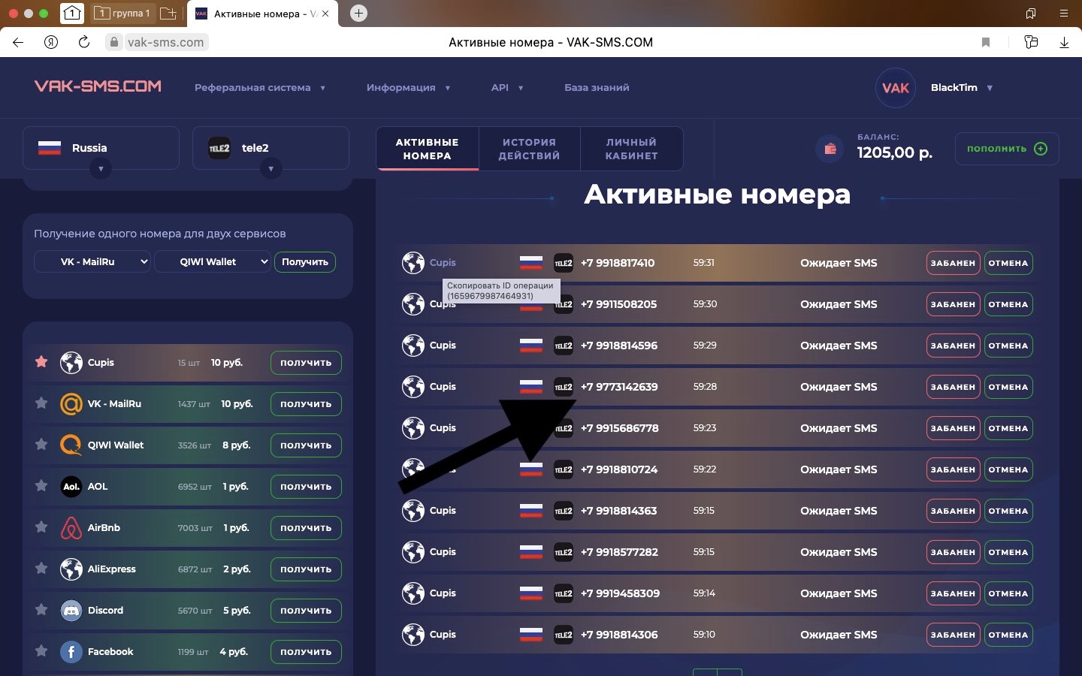
Task: Click Получить for two-service number
Action: pos(305,261)
